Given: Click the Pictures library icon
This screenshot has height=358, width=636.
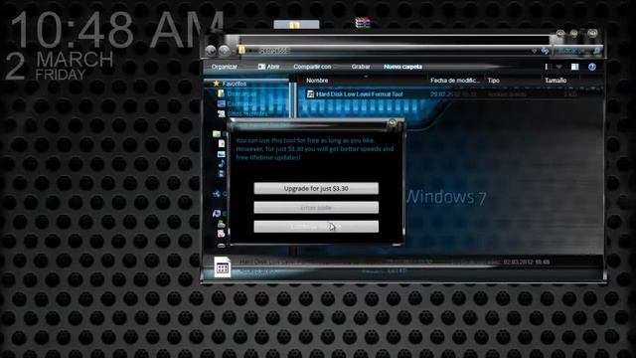Looking at the screenshot, I should pyautogui.click(x=221, y=154).
